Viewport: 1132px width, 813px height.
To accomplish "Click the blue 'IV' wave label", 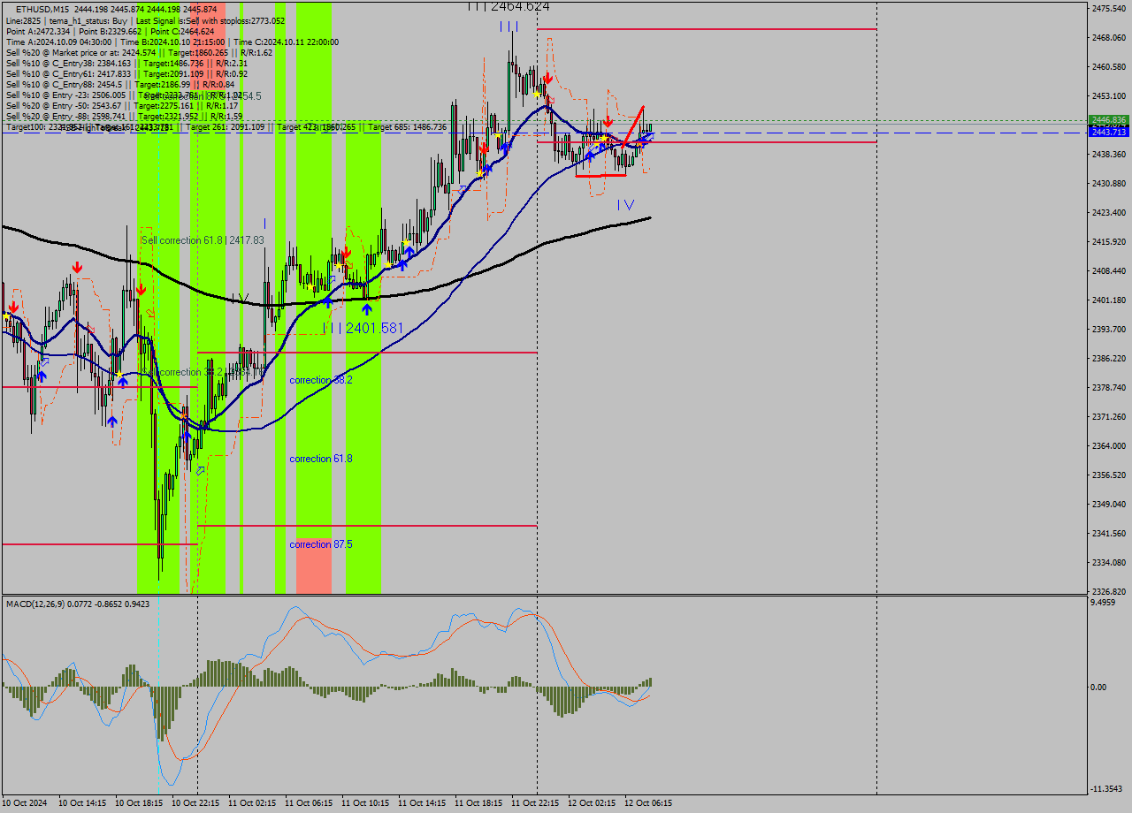I will pyautogui.click(x=626, y=205).
